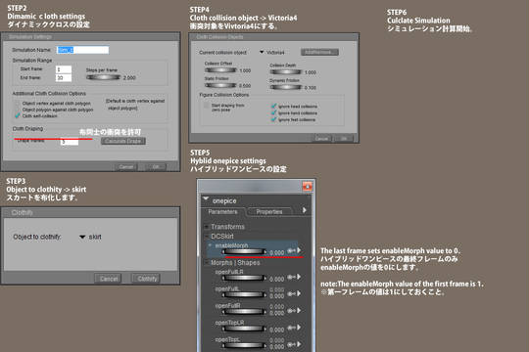
Task: Click the Clothify button
Action: (147, 279)
